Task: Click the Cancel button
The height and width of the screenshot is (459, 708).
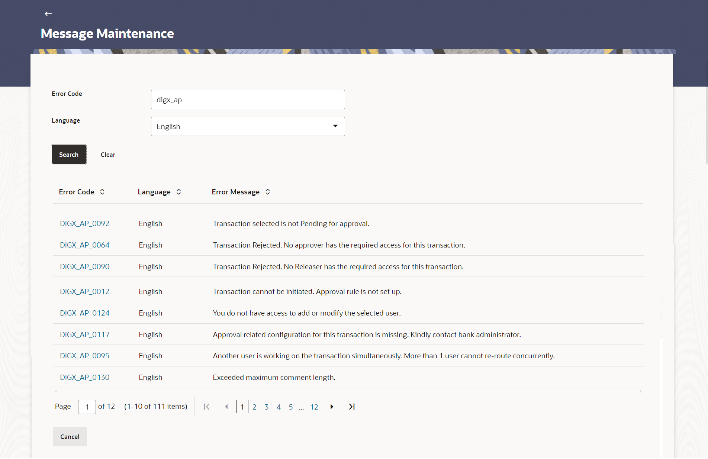Action: click(70, 437)
